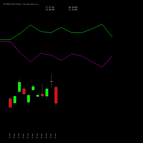Image resolution: width=143 pixels, height=143 pixels.
Task: Click the green indicator line
Action: pyautogui.click(x=61, y=28)
